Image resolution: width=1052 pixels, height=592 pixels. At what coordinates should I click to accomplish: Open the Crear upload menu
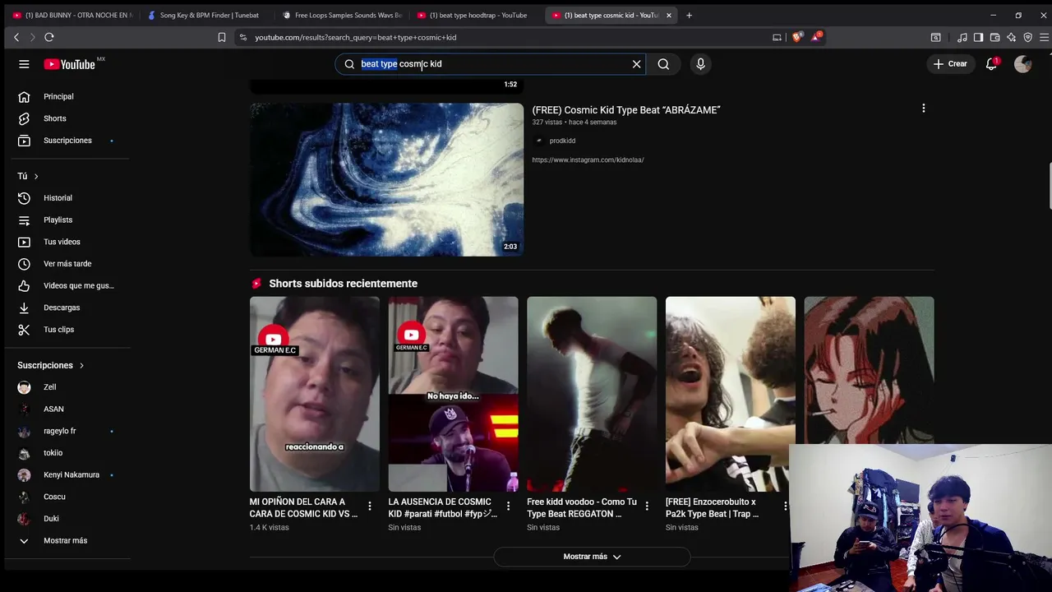(950, 64)
